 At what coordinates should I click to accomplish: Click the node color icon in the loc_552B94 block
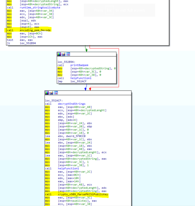click(59, 54)
